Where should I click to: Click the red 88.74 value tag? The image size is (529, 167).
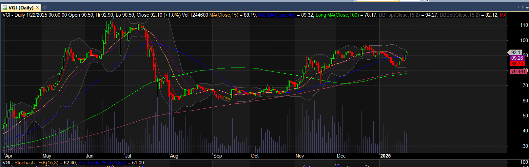(517, 64)
